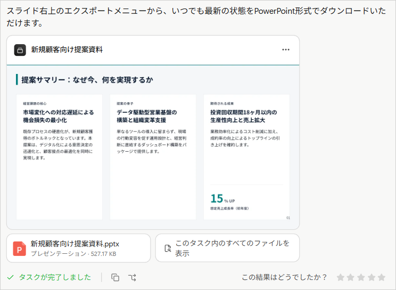
Task: Click the 投資回収期間18ヶ月以内の heading
Action: coord(243,112)
